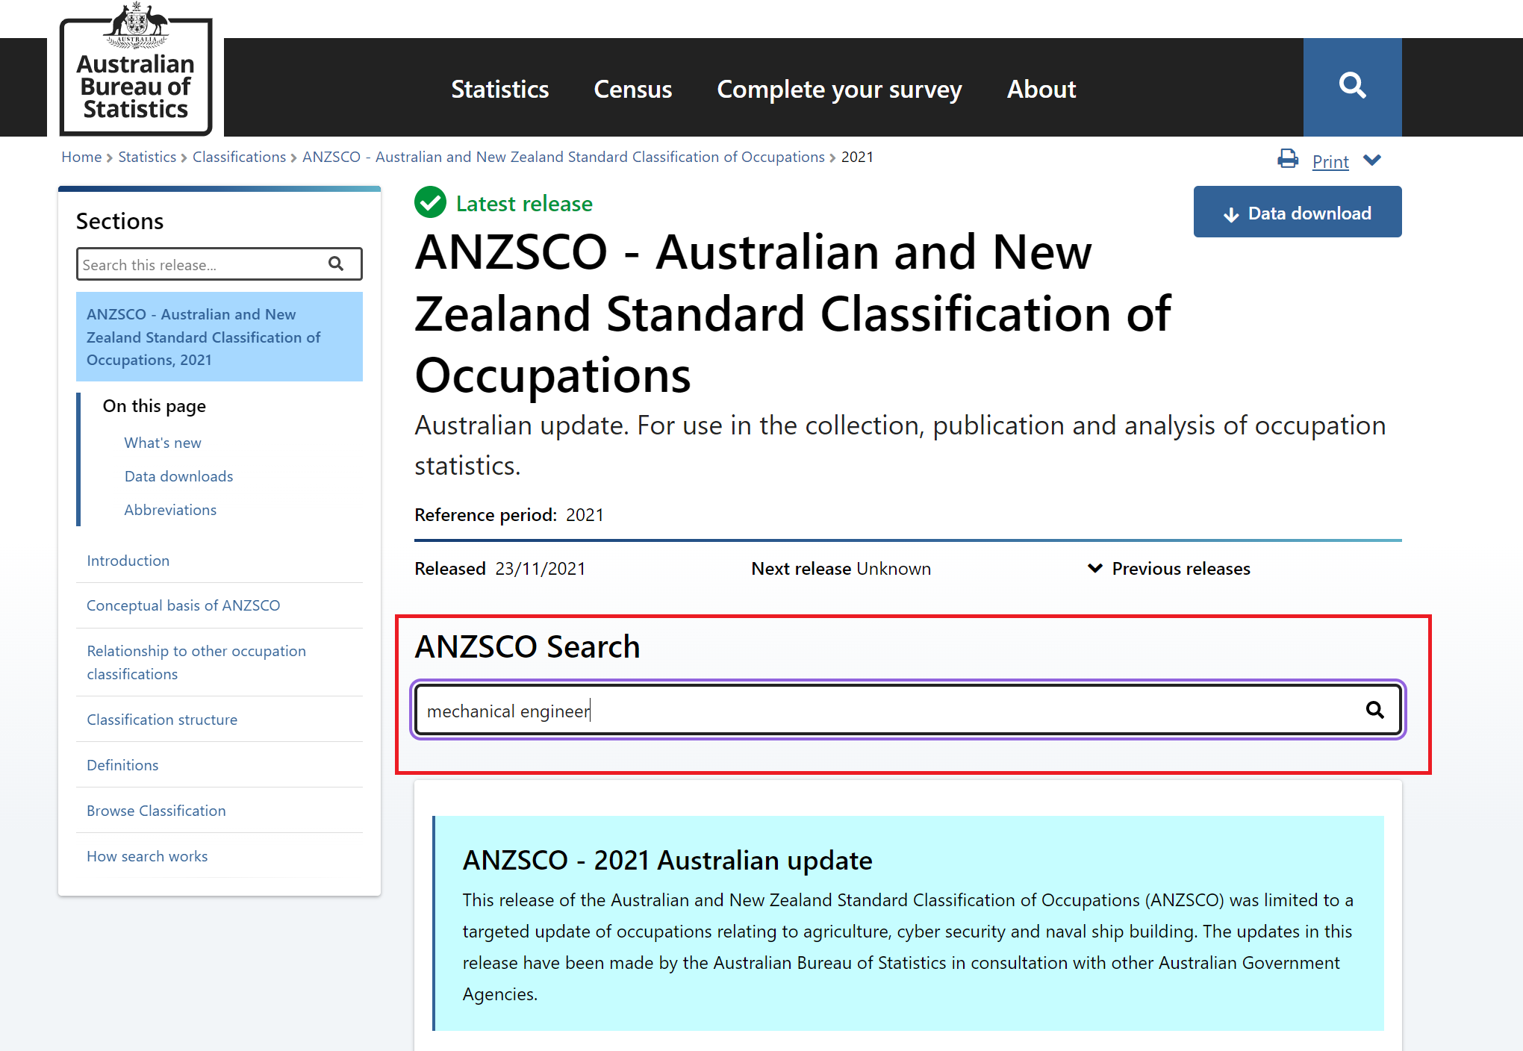This screenshot has height=1051, width=1523.
Task: Click the 'Next release Unknown' text
Action: click(841, 569)
